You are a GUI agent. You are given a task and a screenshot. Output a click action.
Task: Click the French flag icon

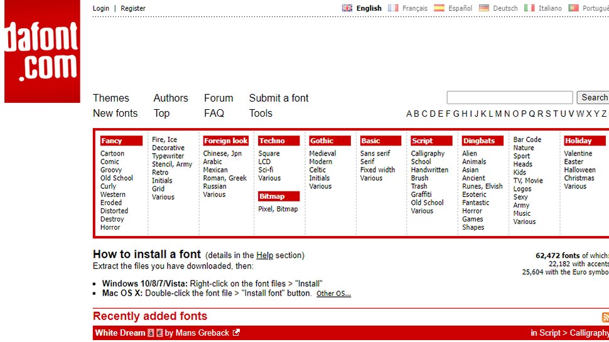tap(394, 8)
